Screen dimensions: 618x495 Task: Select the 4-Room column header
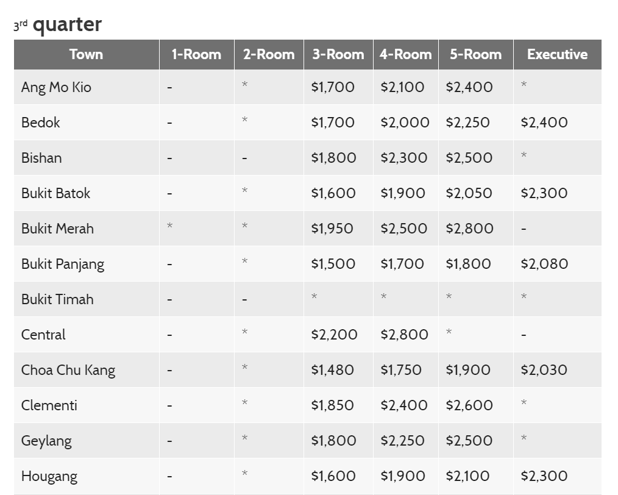pyautogui.click(x=405, y=54)
